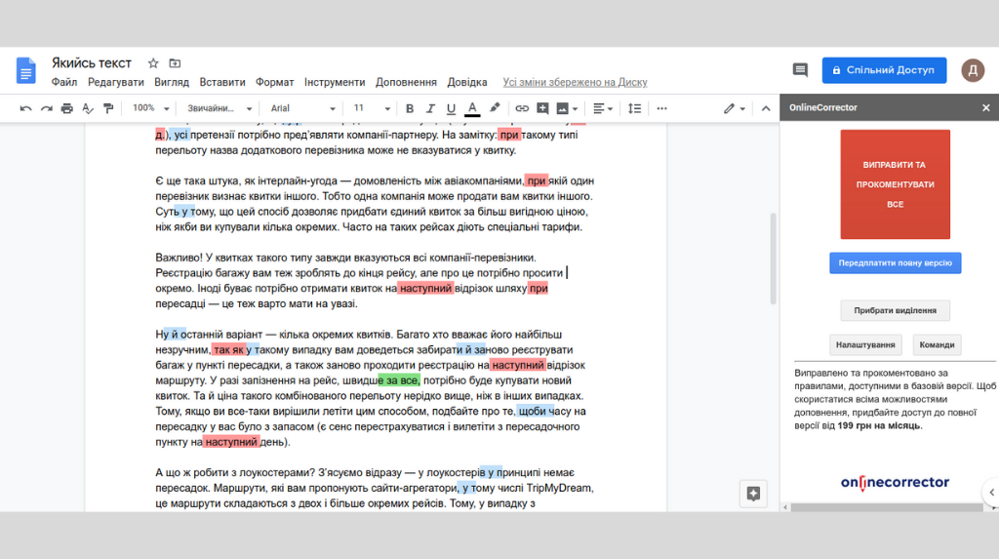Click the onlinecorrector logo
Viewport: 999px width, 559px height.
coord(895,483)
